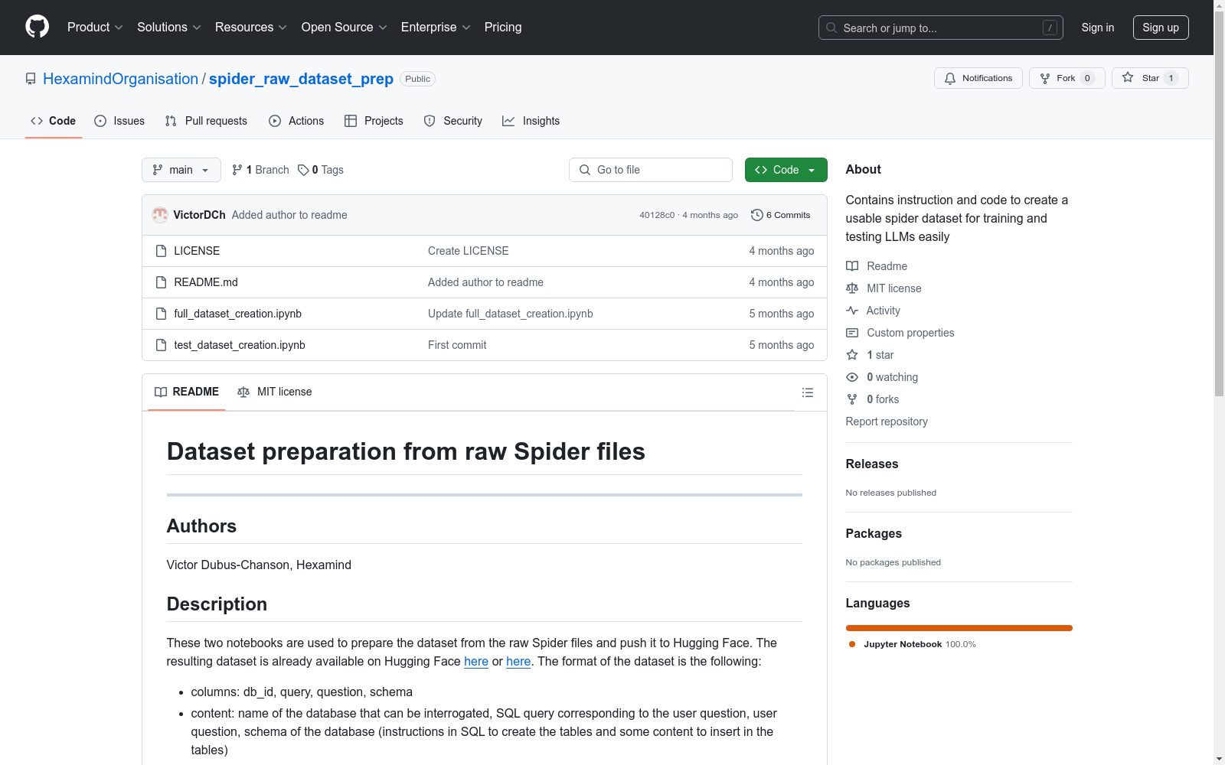Open the Added author to readme commit
Viewport: 1225px width, 765px height.
pyautogui.click(x=289, y=215)
